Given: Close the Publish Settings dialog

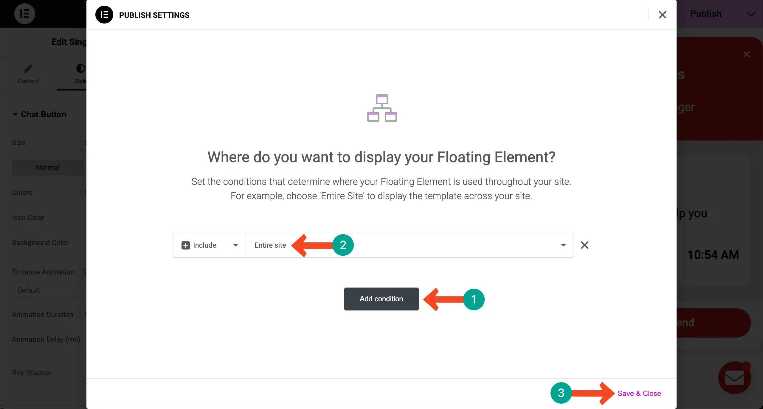Looking at the screenshot, I should [x=662, y=15].
